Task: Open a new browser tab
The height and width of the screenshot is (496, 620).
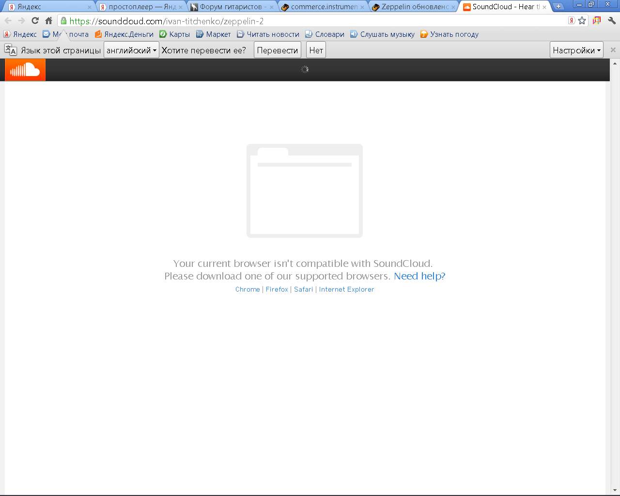Action: pos(558,7)
